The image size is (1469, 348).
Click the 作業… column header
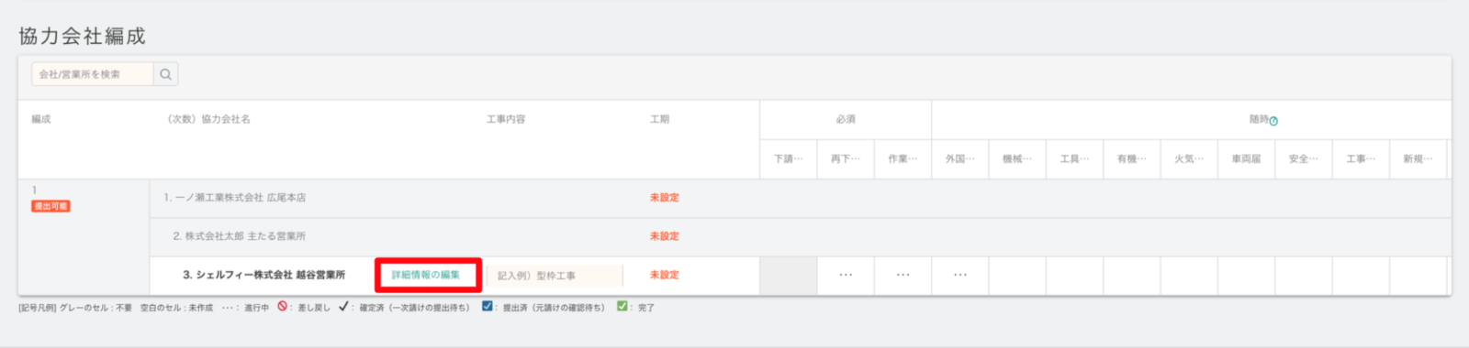(903, 159)
